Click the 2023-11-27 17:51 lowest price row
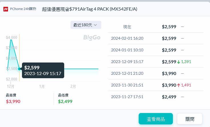The width and height of the screenshot is (210, 127). point(156,97)
